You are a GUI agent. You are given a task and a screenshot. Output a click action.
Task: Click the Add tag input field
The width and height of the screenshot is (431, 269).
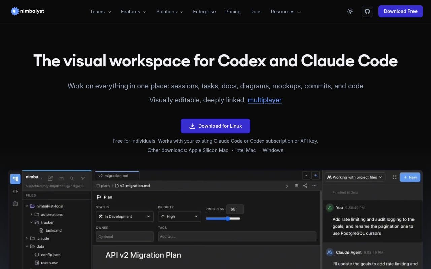[237, 236]
